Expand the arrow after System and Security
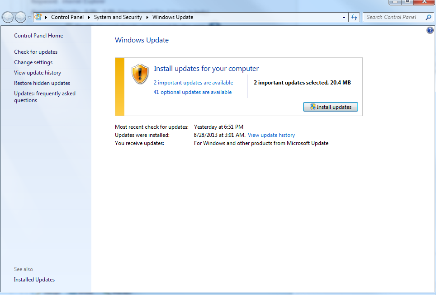The image size is (436, 295). click(x=147, y=17)
